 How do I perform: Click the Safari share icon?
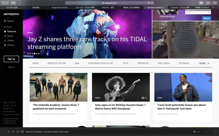(208, 3)
